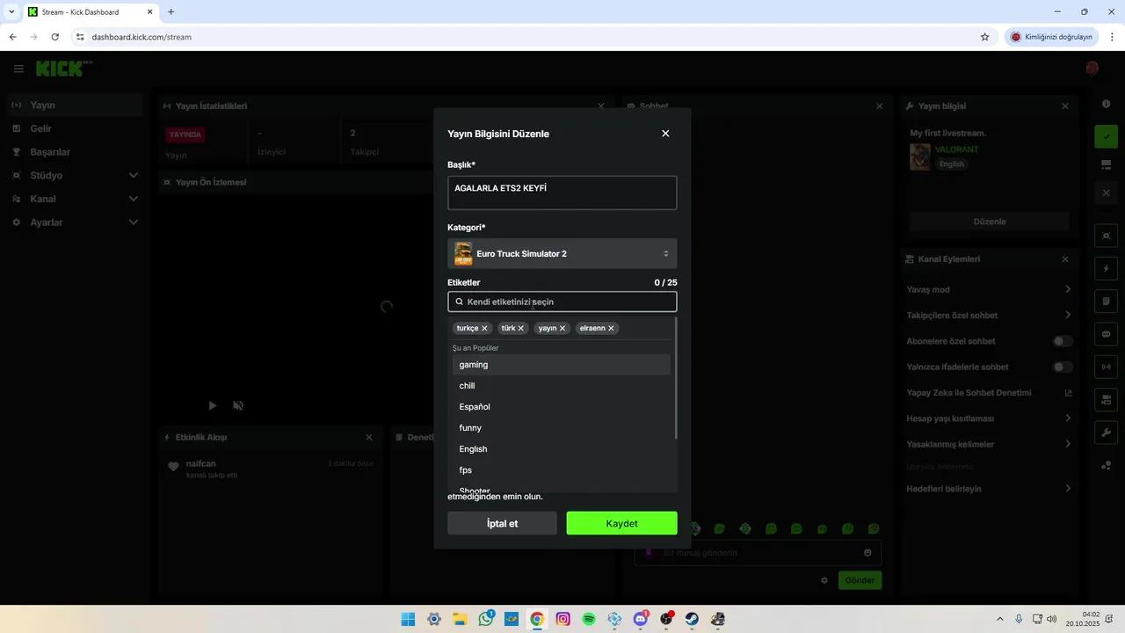Screen dimensions: 1125x633
Task: Click Düzenle in the Yayın bilgisi panel
Action: coord(989,221)
